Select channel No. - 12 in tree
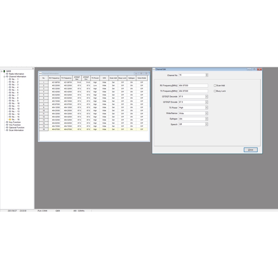 [x=15, y=109]
